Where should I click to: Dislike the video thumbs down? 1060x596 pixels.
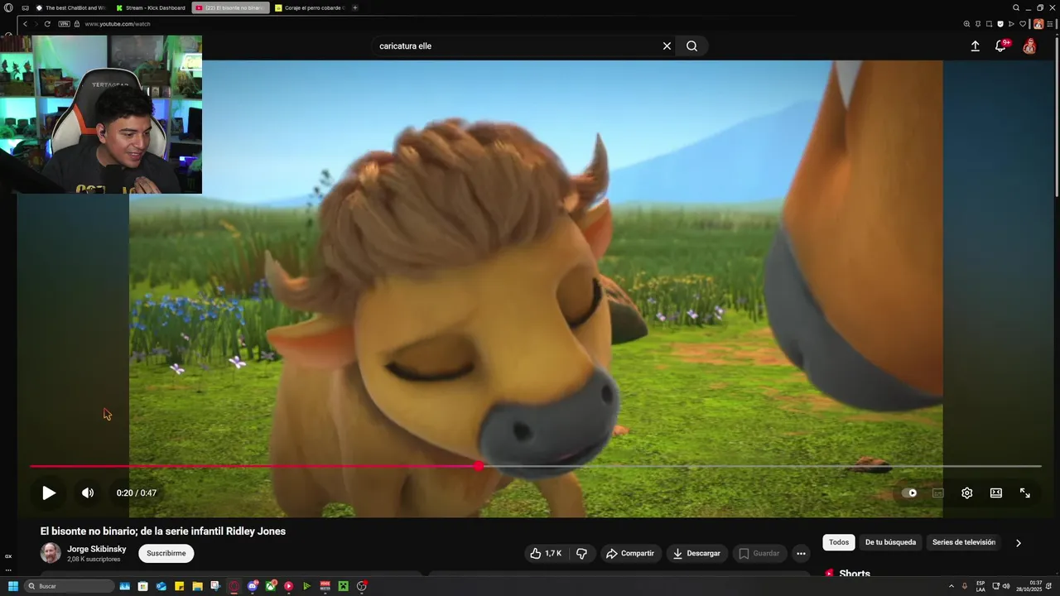[582, 553]
